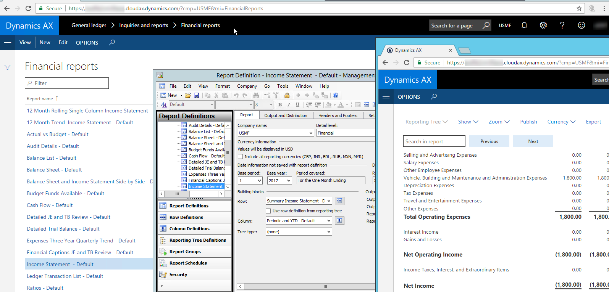Open the File menu in Report Designer
The height and width of the screenshot is (292, 609).
pyautogui.click(x=173, y=86)
